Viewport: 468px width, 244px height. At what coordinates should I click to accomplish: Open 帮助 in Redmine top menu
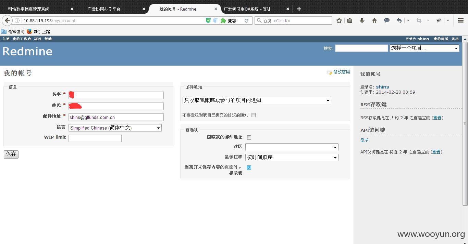48,39
